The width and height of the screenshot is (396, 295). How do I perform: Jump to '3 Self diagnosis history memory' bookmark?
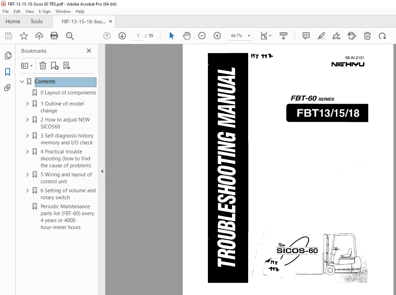67,139
